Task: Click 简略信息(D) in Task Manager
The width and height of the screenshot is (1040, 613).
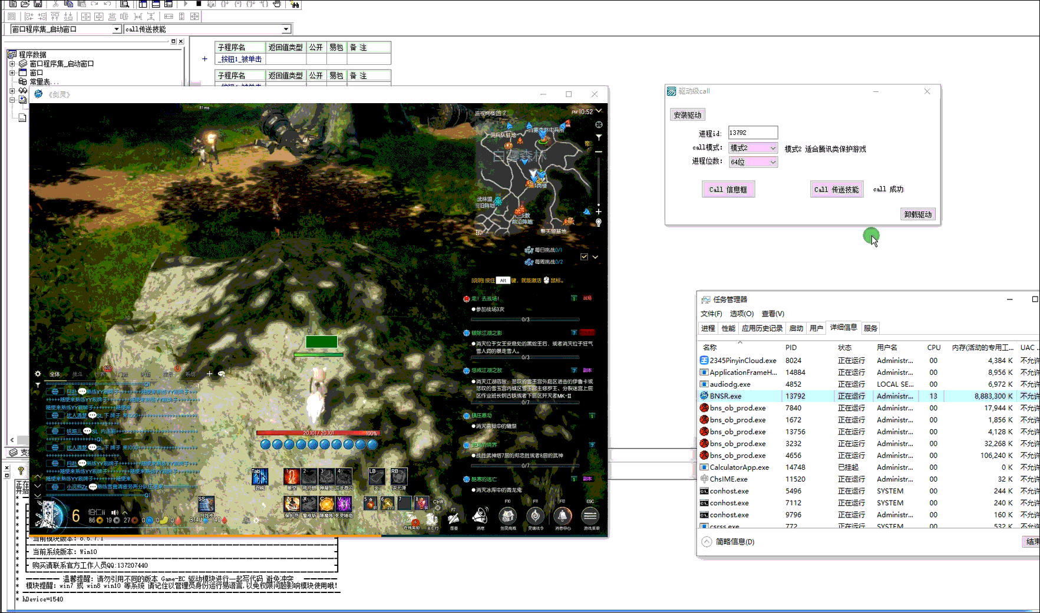Action: tap(728, 542)
